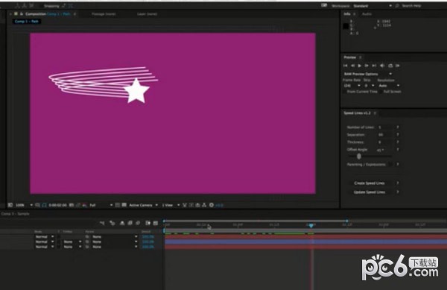
Task: Open the Resolution Auto dropdown in Preview
Action: pyautogui.click(x=389, y=86)
